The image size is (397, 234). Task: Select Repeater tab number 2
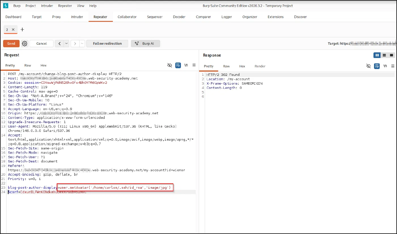(7, 29)
